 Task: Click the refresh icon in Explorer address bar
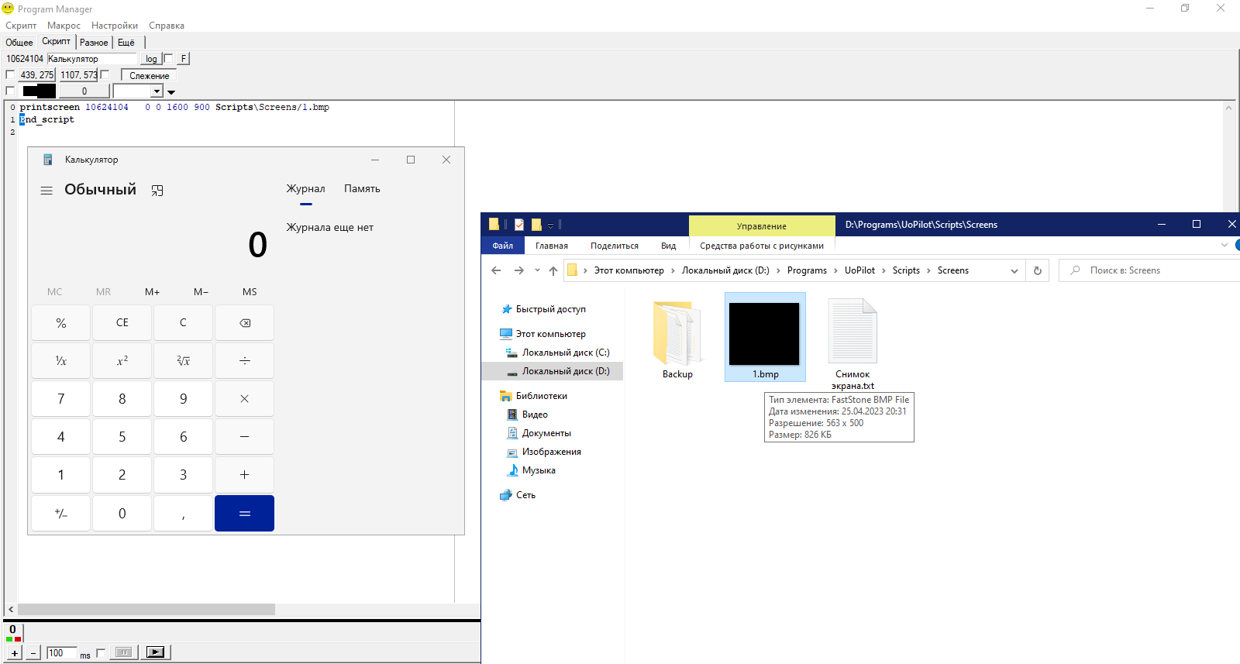pos(1038,270)
